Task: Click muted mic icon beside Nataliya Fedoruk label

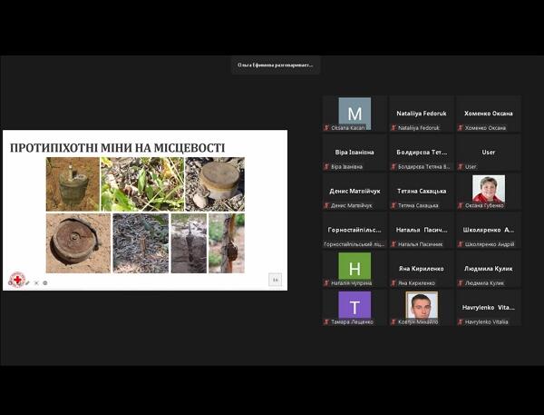Action: (393, 128)
